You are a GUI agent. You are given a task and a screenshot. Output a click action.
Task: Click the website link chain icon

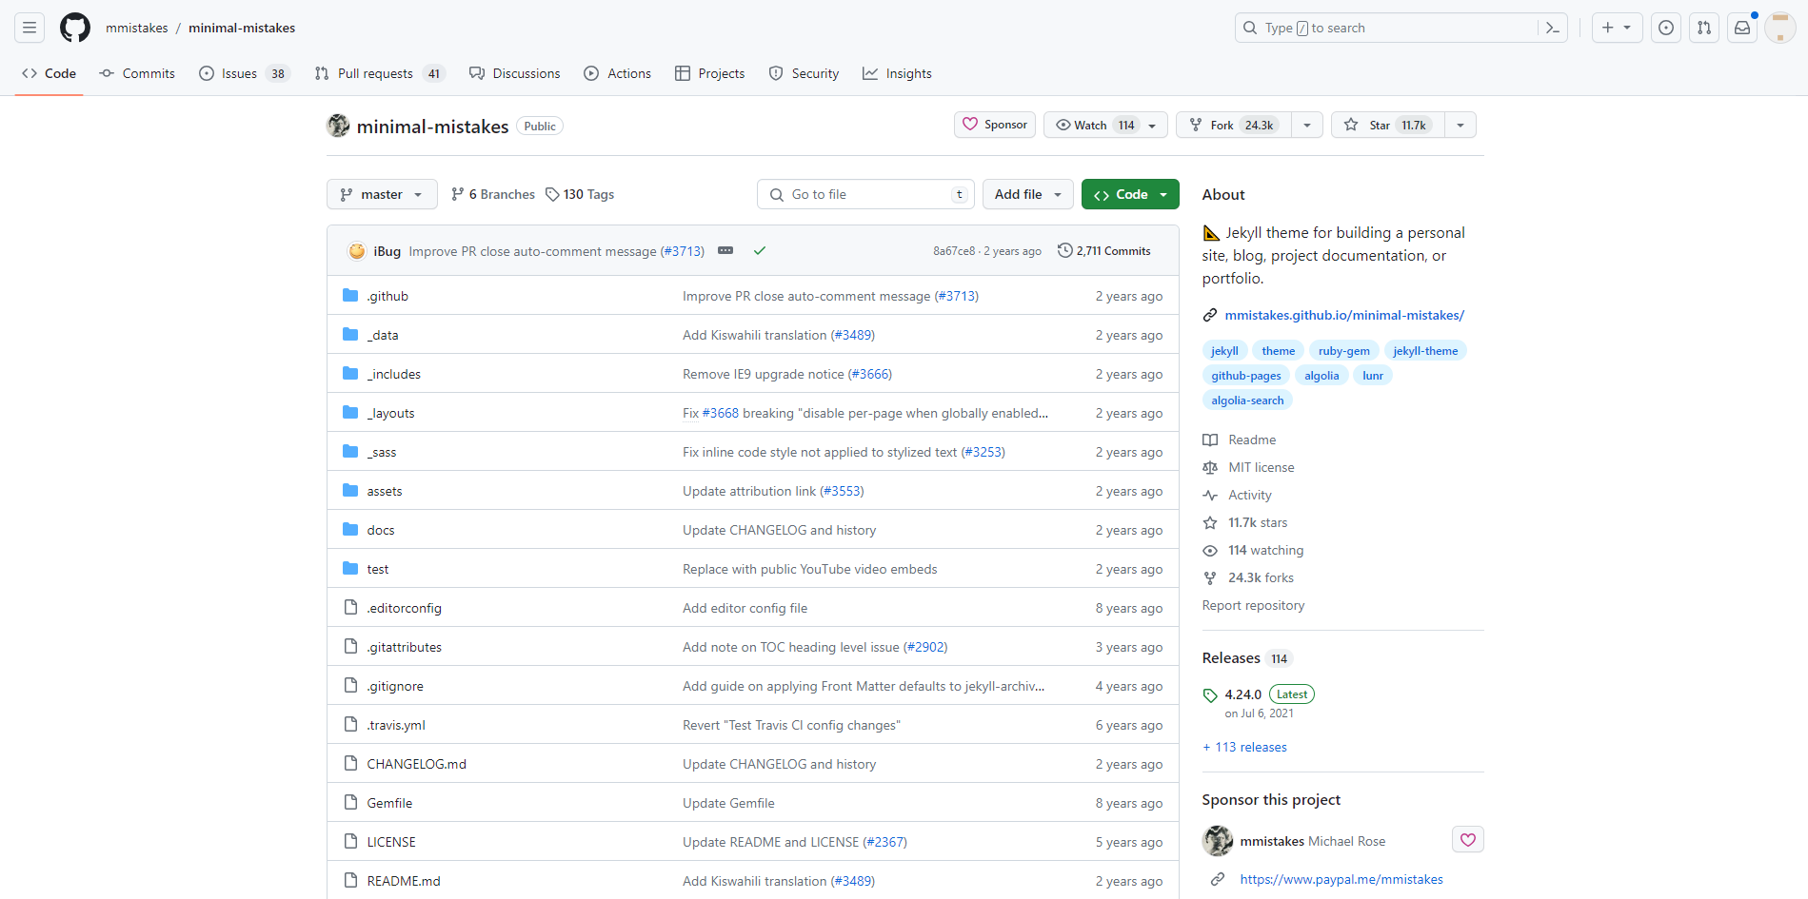1210,315
